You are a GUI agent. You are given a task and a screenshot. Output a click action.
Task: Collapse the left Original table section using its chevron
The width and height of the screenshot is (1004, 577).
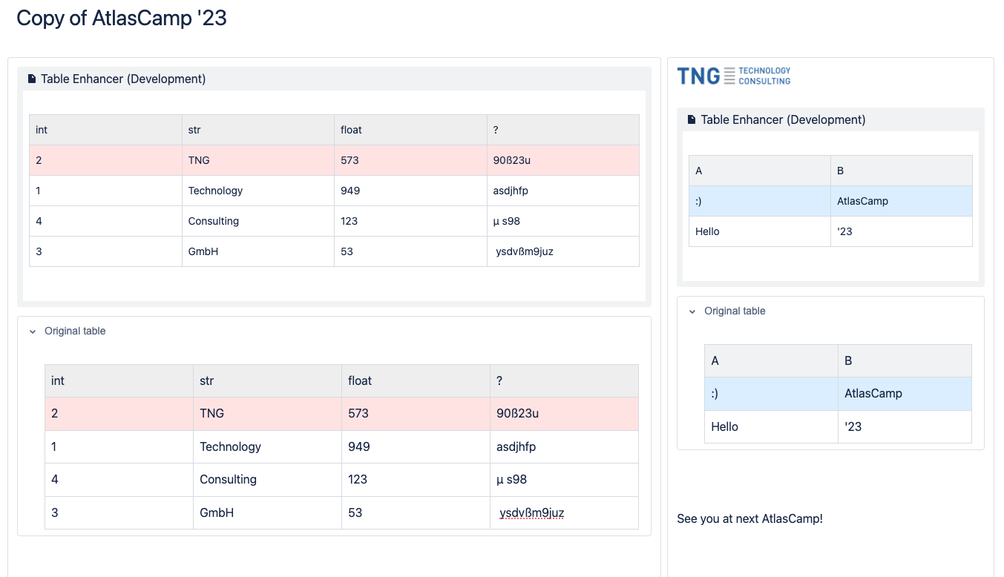pyautogui.click(x=33, y=332)
